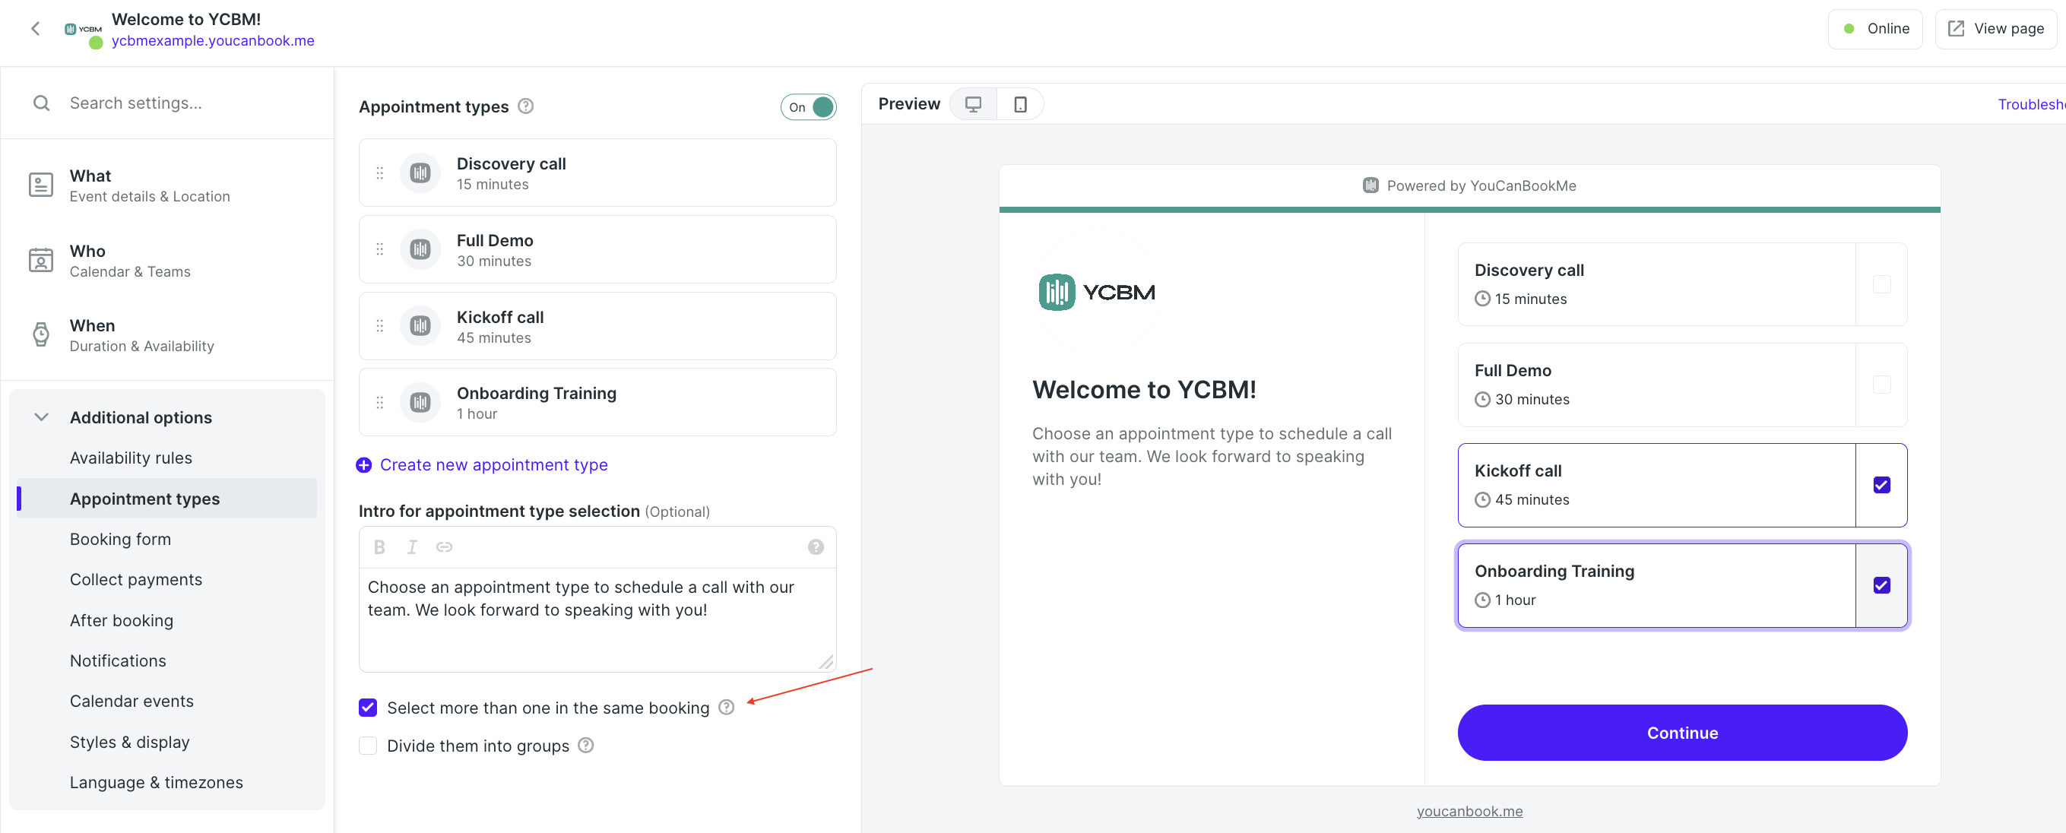
Task: Open Appointment types help icon
Action: (x=525, y=106)
